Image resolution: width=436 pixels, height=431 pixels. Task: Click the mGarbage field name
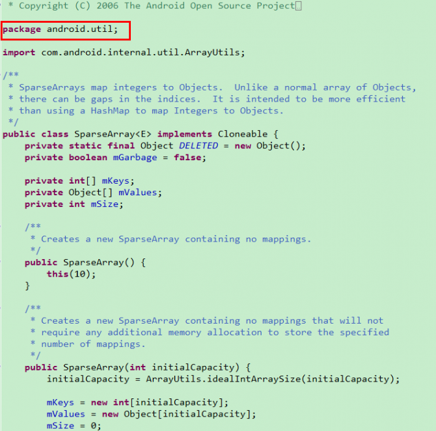pos(135,158)
